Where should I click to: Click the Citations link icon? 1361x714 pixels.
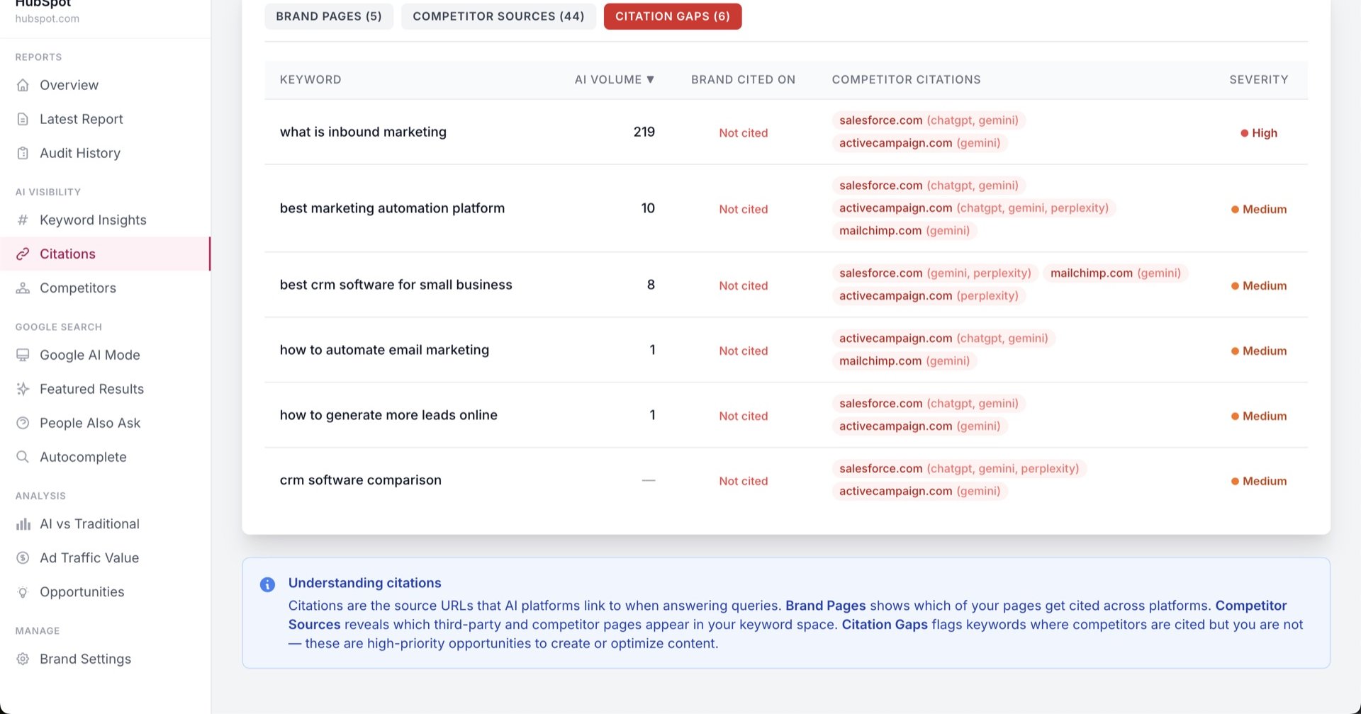click(x=23, y=254)
